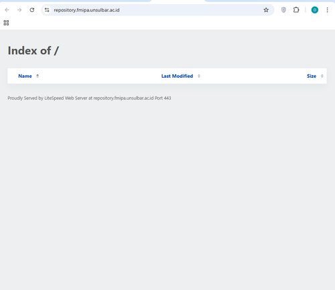Click the sort arrows beside Size
The image size is (335, 290).
click(x=322, y=76)
